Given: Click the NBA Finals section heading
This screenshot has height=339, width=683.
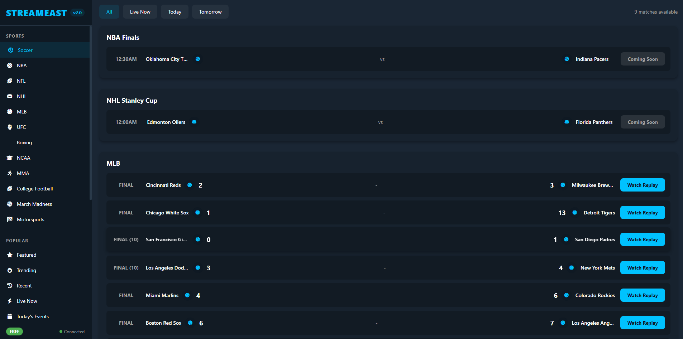Looking at the screenshot, I should (123, 38).
